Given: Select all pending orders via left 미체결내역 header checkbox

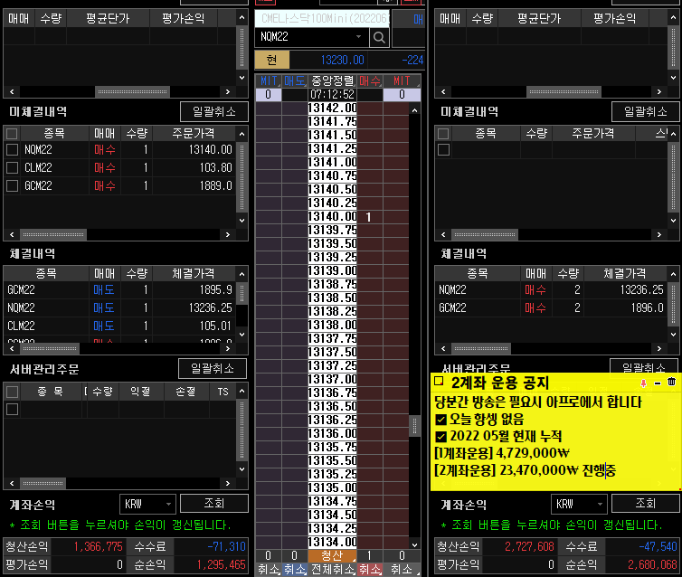Looking at the screenshot, I should [x=12, y=134].
